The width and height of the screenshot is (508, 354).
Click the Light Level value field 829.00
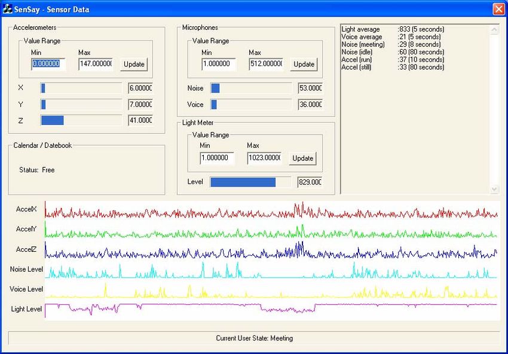[x=310, y=182]
